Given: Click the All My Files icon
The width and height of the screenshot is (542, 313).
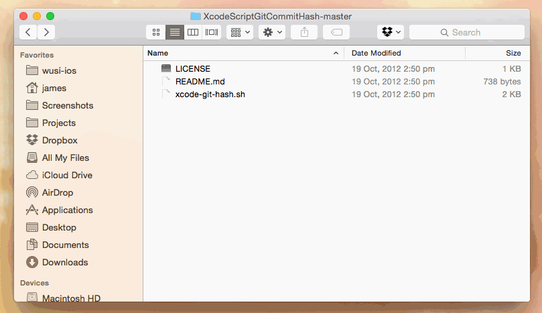Looking at the screenshot, I should point(32,158).
